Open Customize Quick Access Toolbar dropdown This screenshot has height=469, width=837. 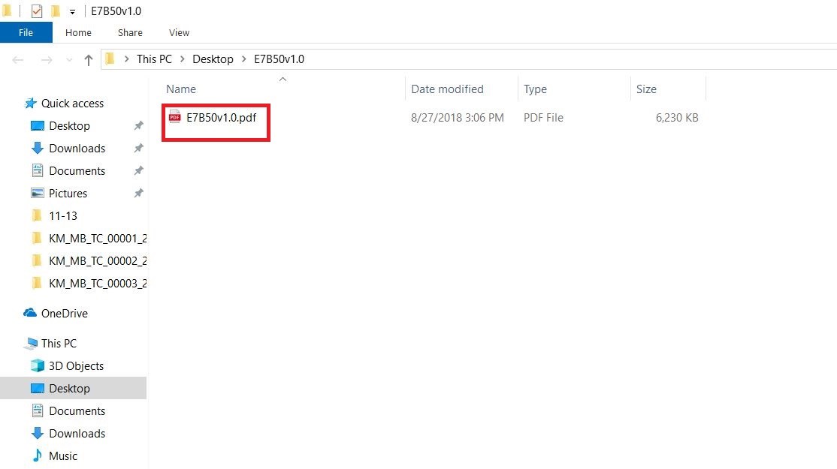coord(72,12)
